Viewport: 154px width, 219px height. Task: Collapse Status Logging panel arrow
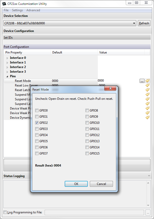(x=149, y=176)
